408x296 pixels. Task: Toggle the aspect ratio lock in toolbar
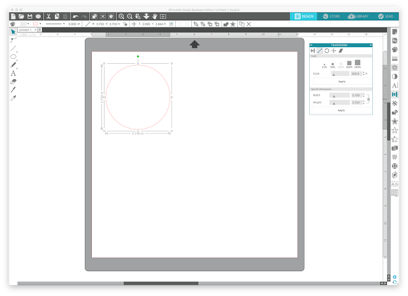[125, 24]
